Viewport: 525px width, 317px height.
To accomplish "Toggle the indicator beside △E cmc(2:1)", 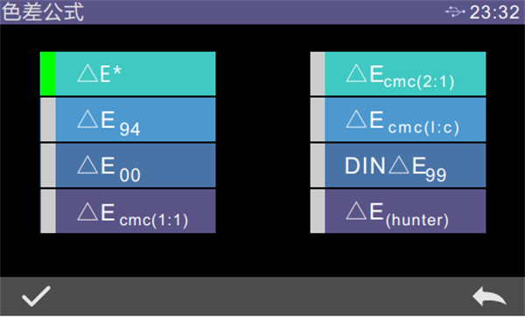I will tap(318, 74).
